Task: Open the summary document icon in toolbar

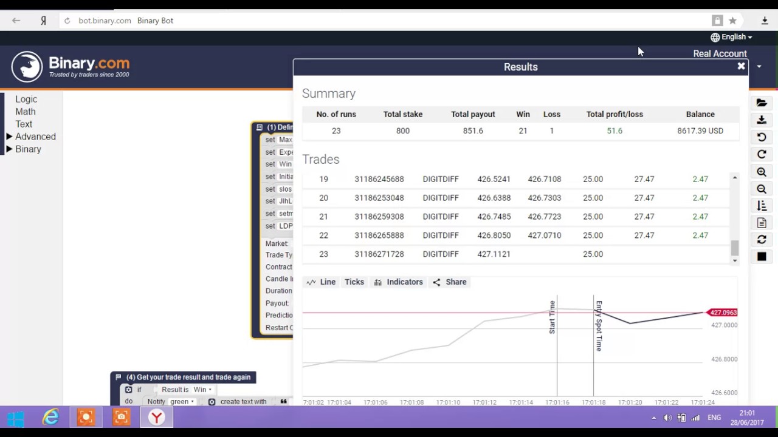Action: pos(762,223)
